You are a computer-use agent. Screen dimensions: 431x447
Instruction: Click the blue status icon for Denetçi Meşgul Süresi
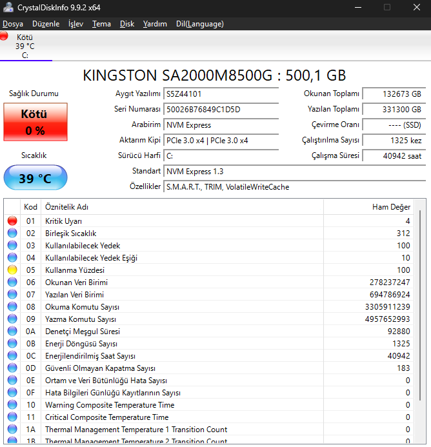[x=12, y=331]
